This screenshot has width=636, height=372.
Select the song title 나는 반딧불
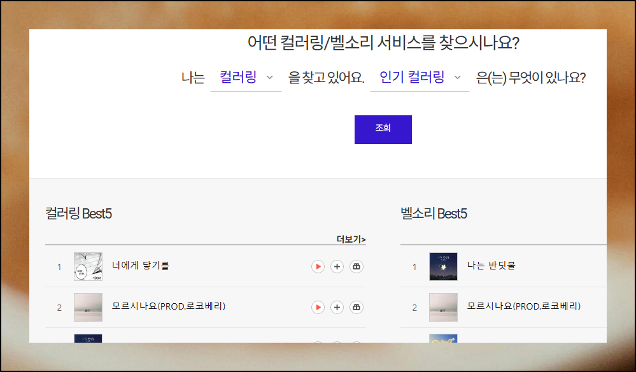coord(491,266)
